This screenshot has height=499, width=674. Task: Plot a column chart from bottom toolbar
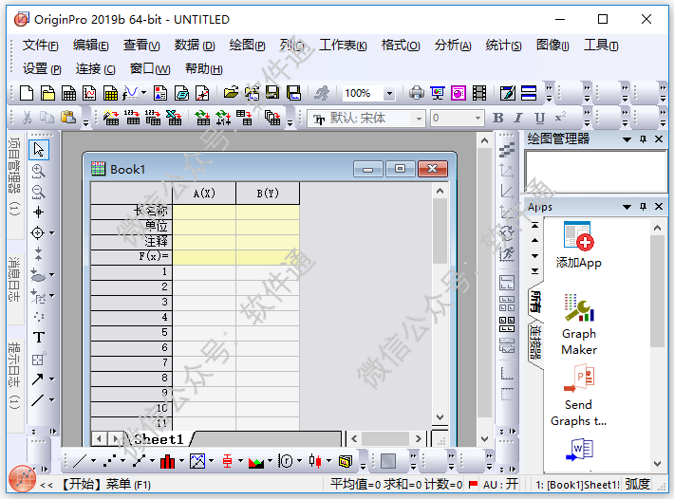coord(167,461)
